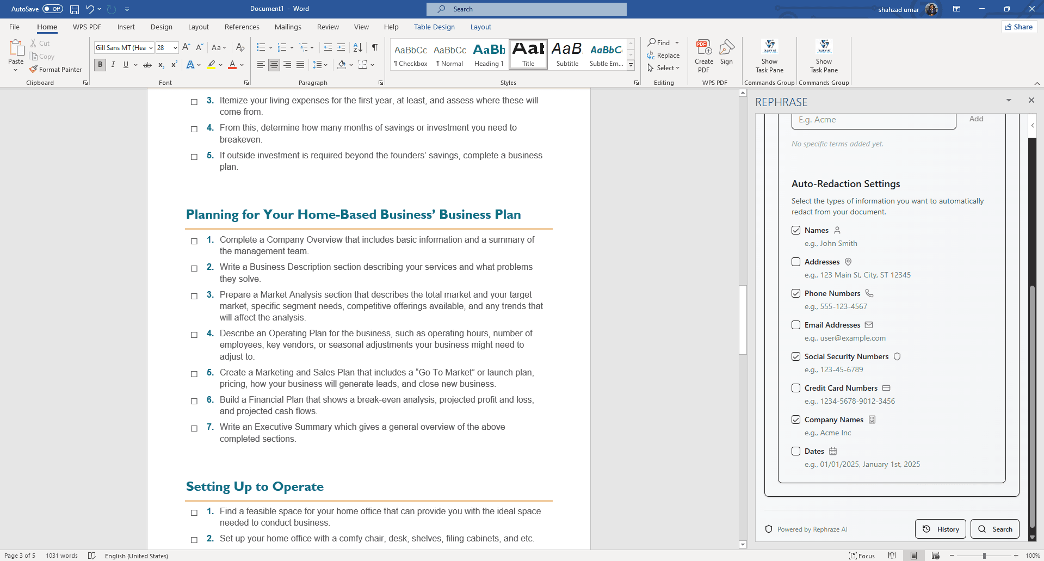The height and width of the screenshot is (561, 1044).
Task: Justify paragraph text
Action: [300, 65]
